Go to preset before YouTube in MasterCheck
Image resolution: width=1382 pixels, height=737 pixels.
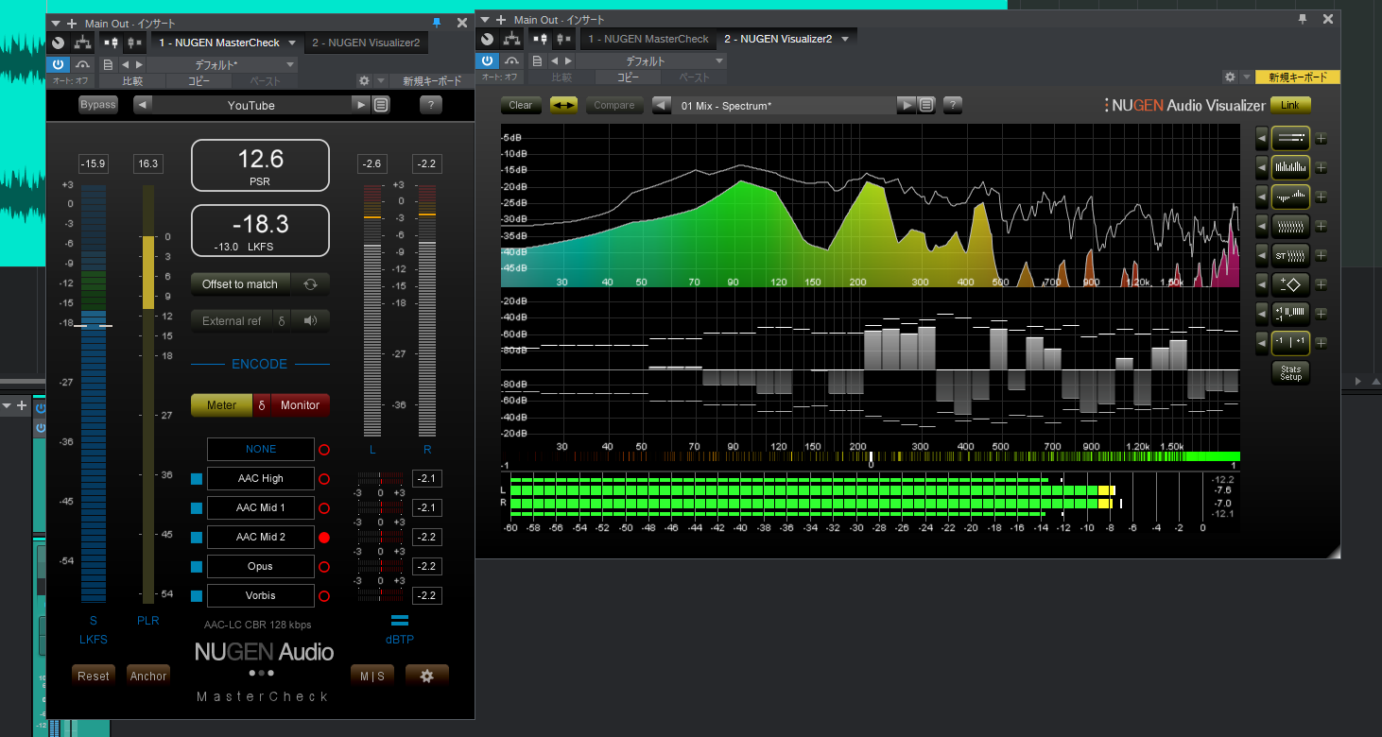143,105
